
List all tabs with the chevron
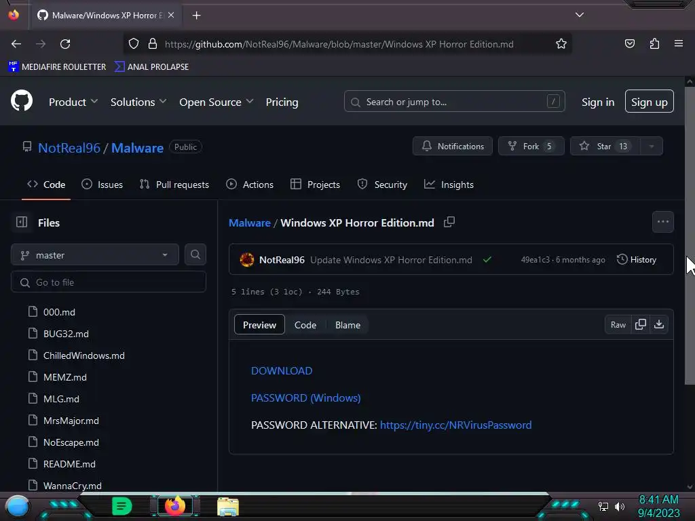580,15
